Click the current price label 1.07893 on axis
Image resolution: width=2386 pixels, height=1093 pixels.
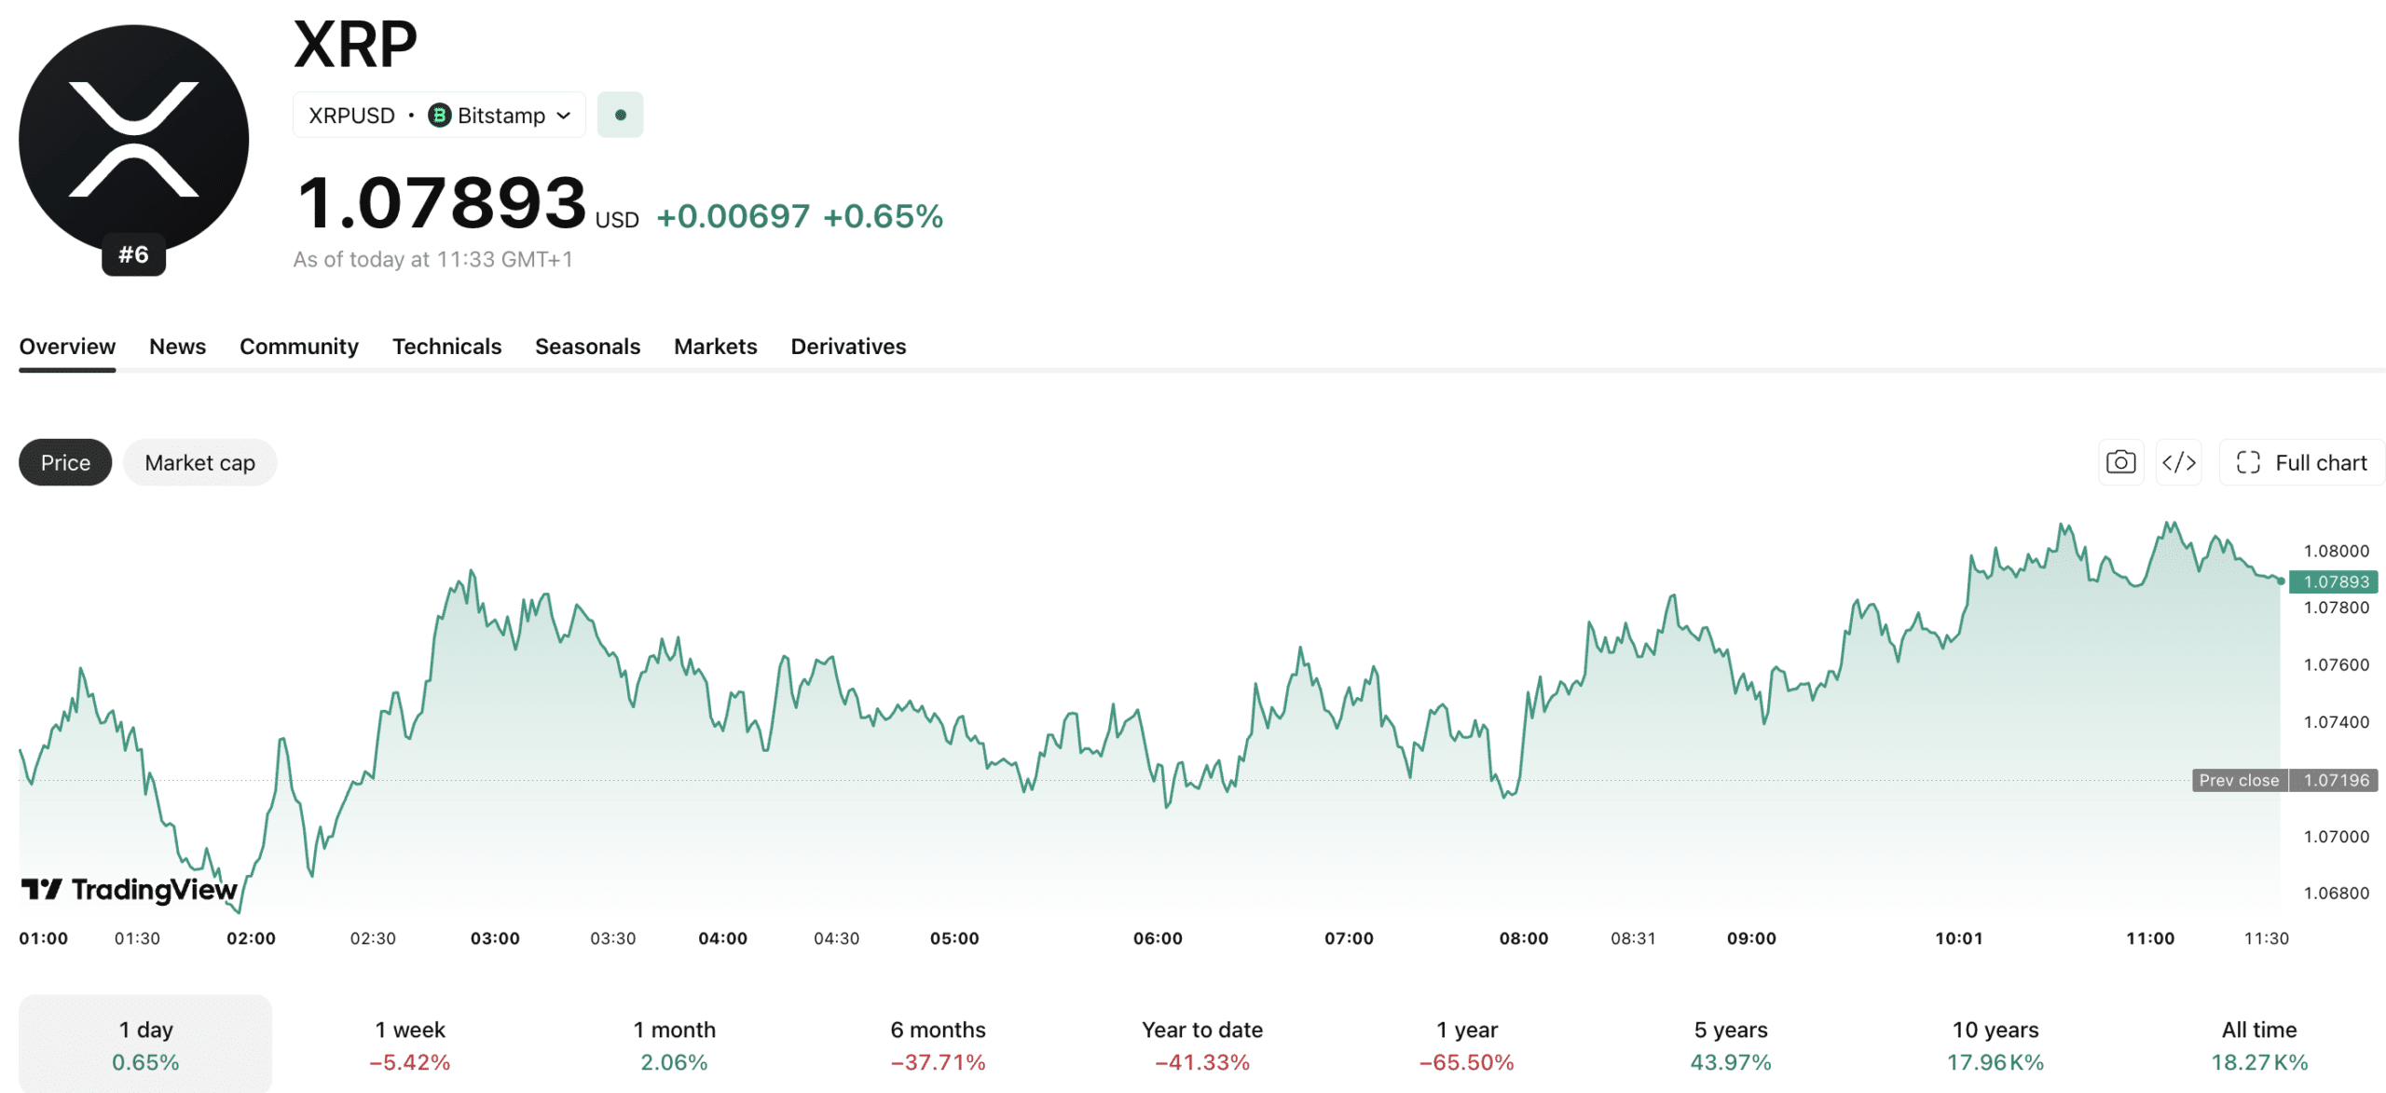coord(2335,581)
